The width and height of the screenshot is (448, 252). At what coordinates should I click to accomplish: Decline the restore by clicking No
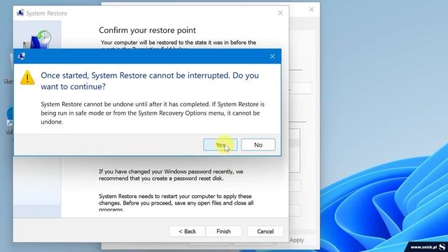pyautogui.click(x=258, y=145)
